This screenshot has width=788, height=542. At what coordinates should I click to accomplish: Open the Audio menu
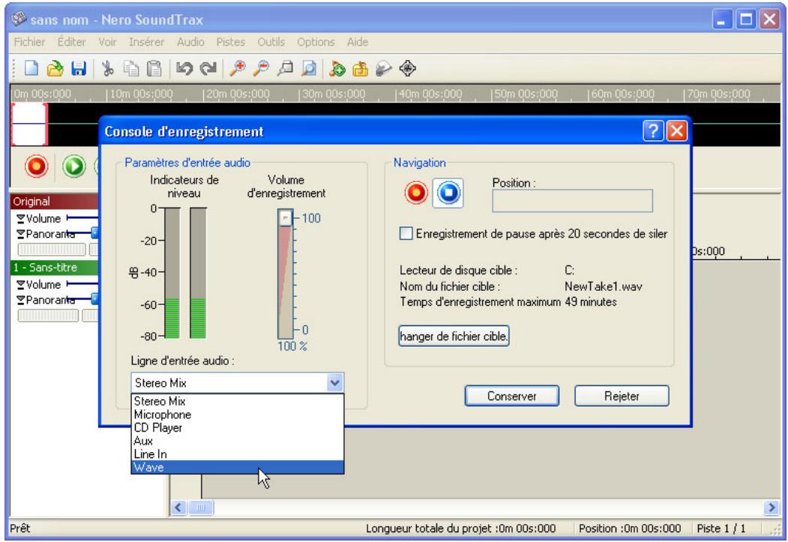[190, 42]
